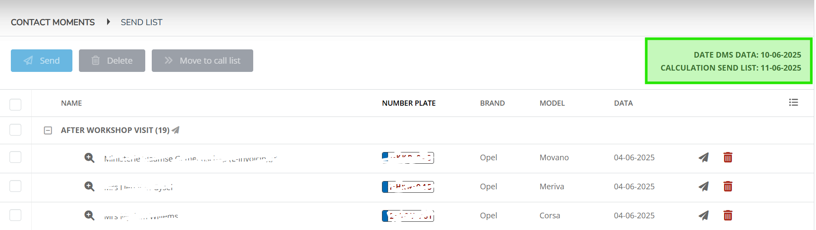Sort by the Number Plate column header

pos(409,103)
